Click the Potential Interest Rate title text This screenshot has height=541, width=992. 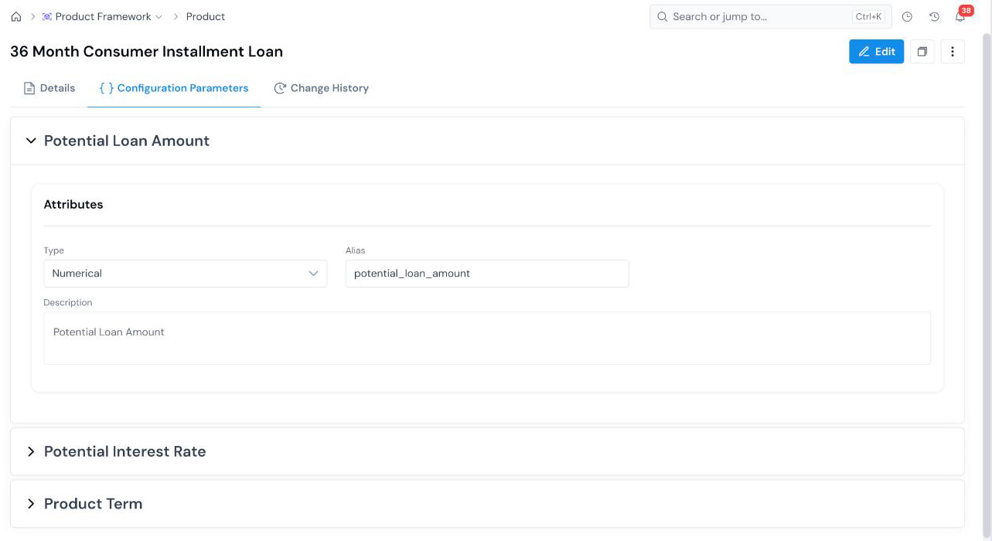[x=125, y=451]
